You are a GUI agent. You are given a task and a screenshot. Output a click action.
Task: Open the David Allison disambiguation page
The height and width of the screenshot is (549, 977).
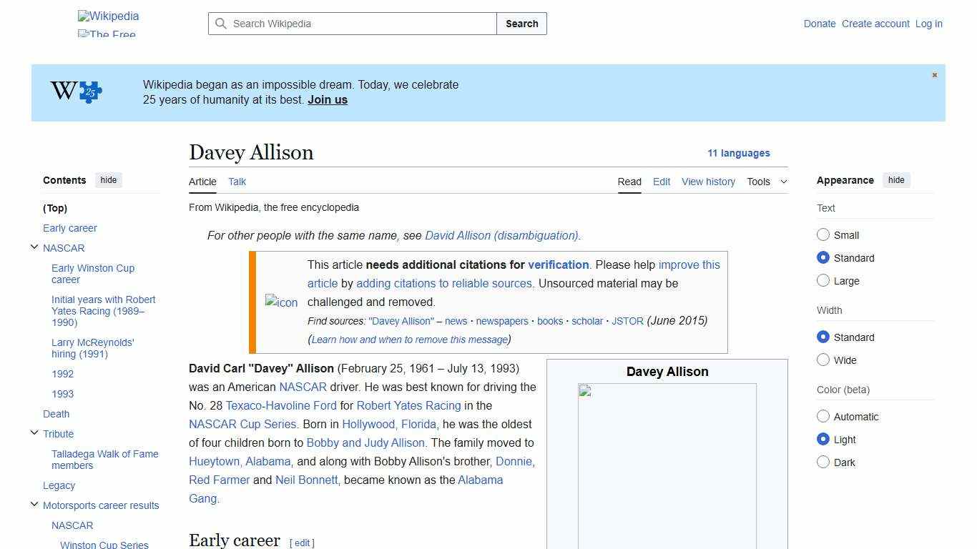click(501, 235)
